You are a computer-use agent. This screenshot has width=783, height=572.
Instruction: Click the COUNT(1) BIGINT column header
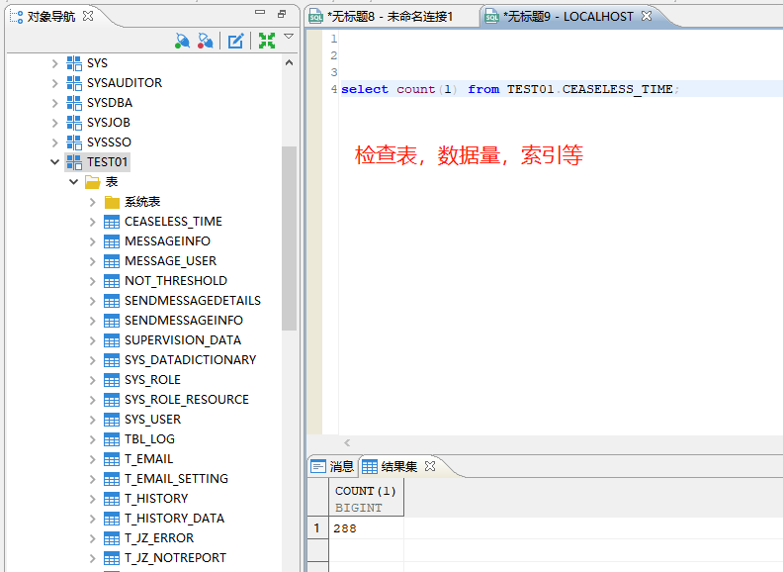pyautogui.click(x=366, y=499)
